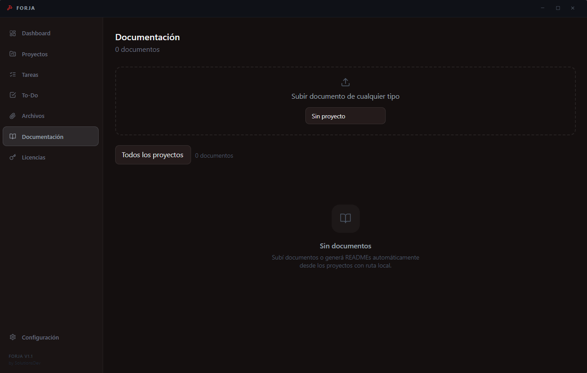Click the book icon above Sin documentos
The width and height of the screenshot is (587, 373).
[345, 218]
